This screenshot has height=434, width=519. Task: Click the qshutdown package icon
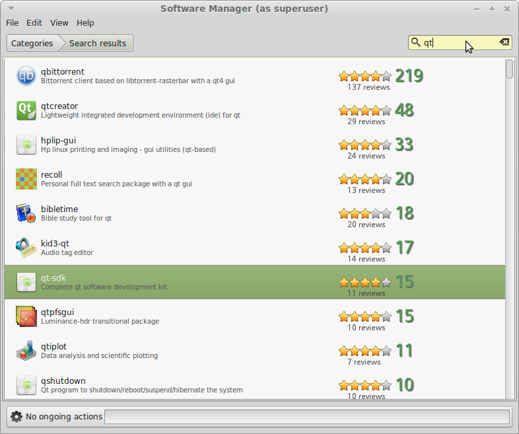click(26, 385)
